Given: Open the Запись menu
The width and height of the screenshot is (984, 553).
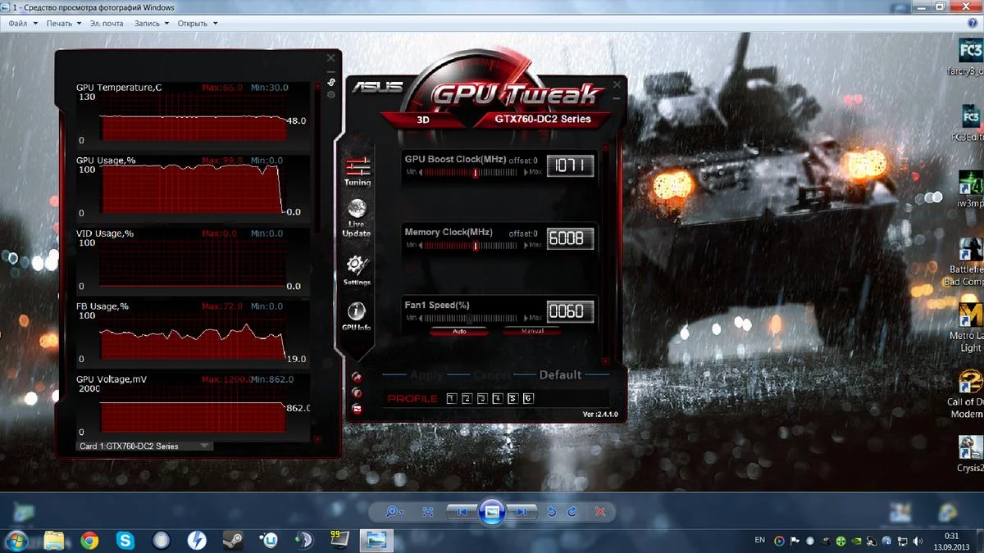Looking at the screenshot, I should pyautogui.click(x=151, y=24).
